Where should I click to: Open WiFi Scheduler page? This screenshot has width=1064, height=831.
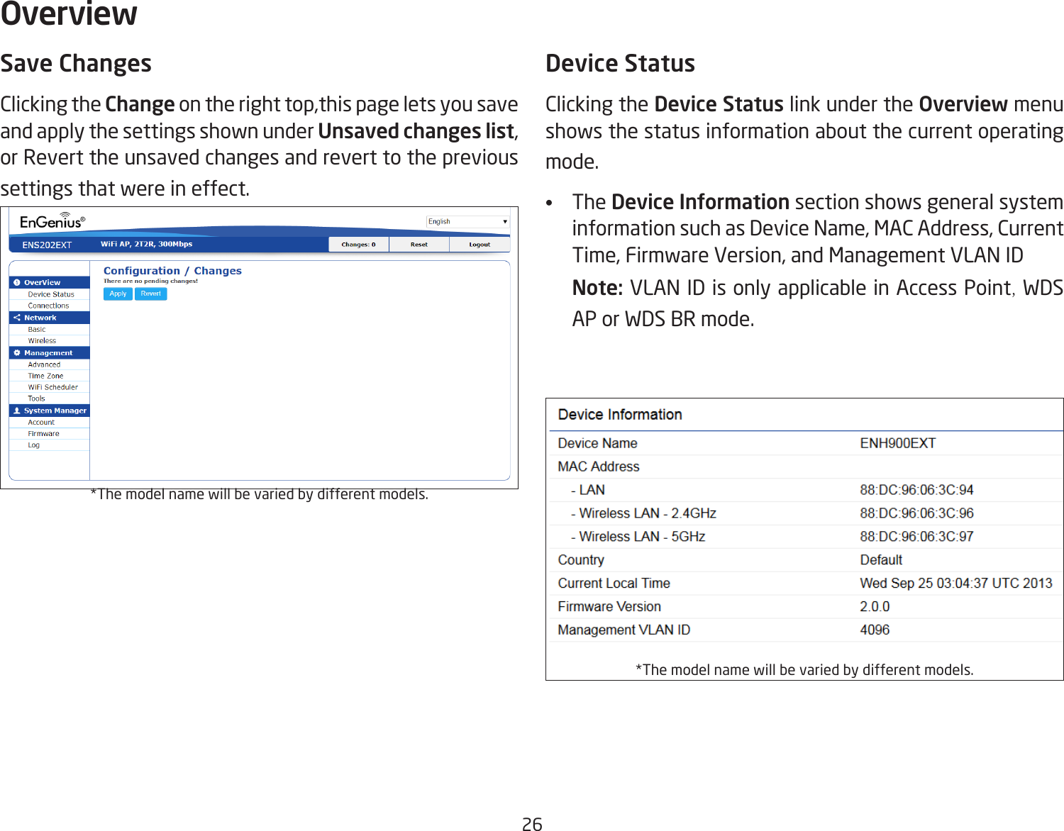(53, 387)
